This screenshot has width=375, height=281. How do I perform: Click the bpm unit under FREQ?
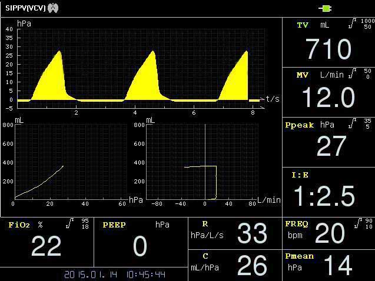click(x=295, y=235)
